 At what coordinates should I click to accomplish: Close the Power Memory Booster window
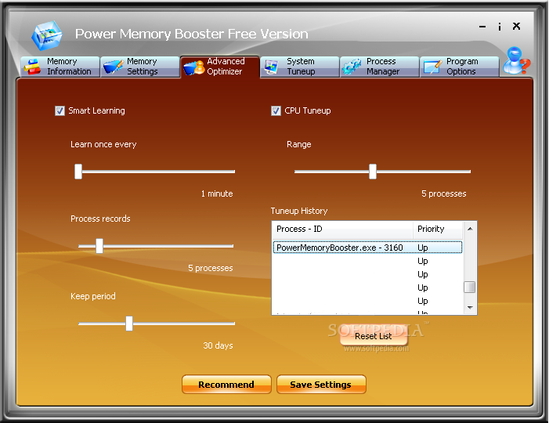click(x=516, y=26)
